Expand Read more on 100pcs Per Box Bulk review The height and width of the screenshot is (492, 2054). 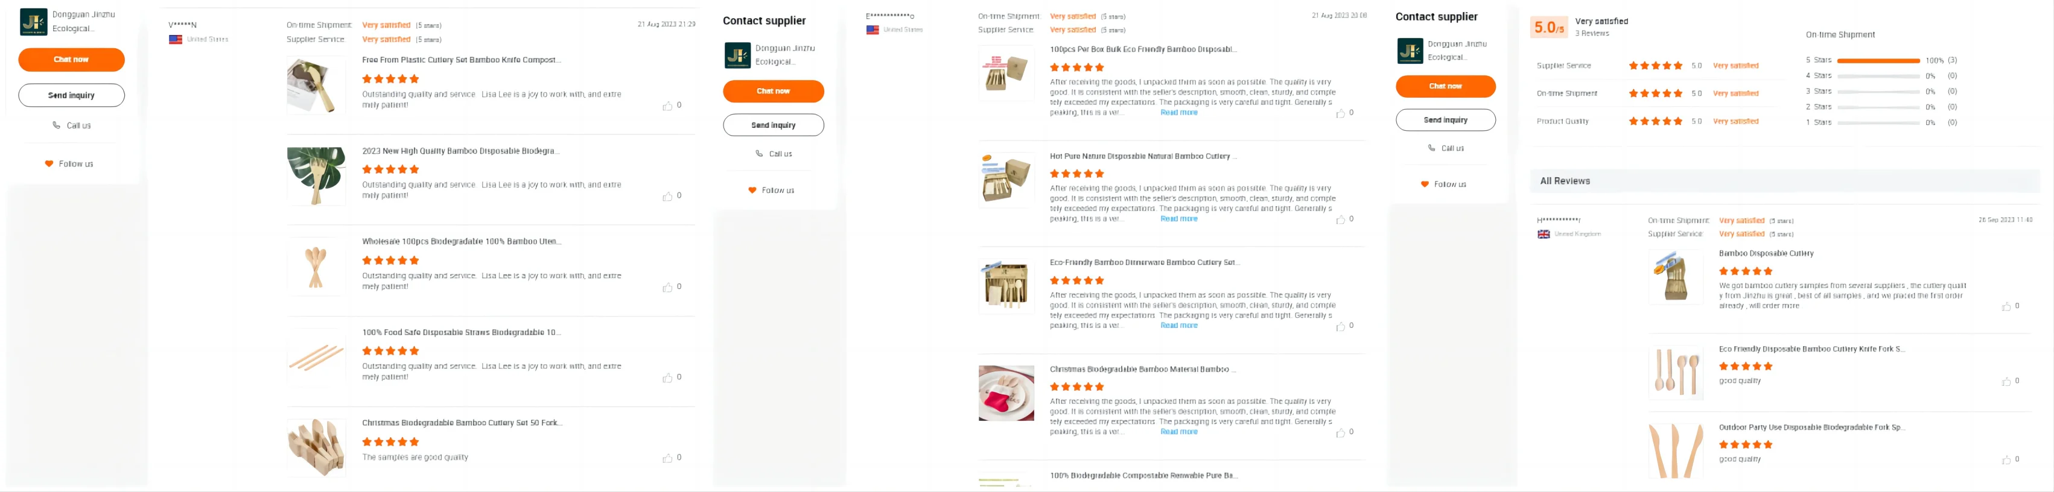pyautogui.click(x=1178, y=113)
